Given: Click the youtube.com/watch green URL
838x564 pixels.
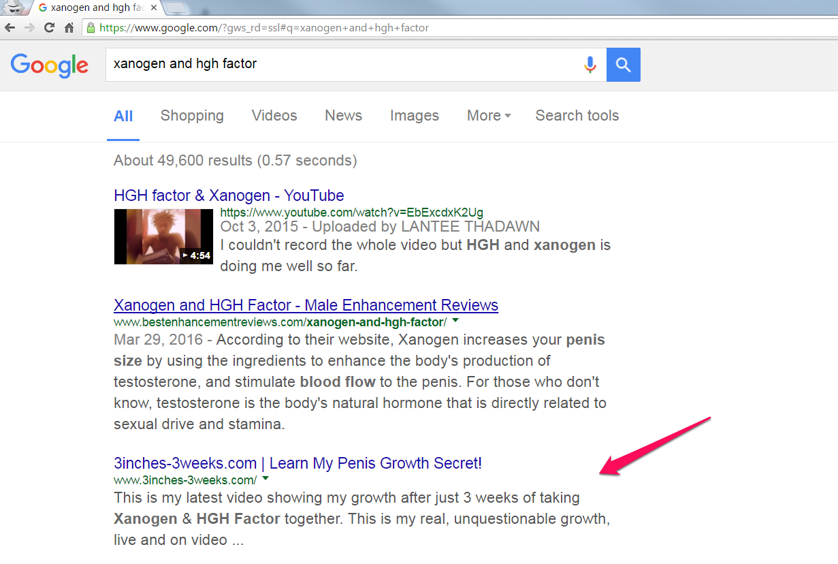Looking at the screenshot, I should pyautogui.click(x=352, y=213).
